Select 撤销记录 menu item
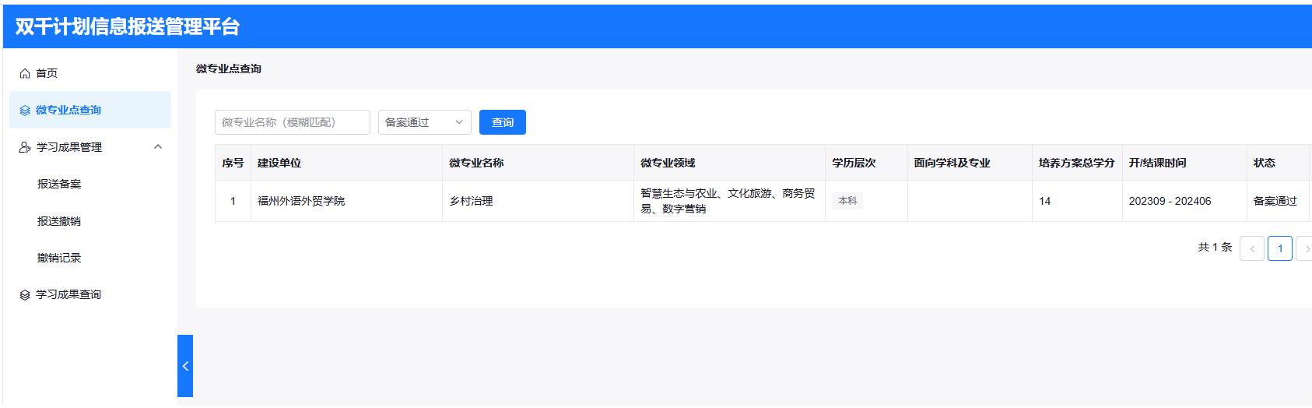 59,258
